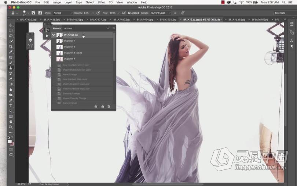Select the Zoom tool
Image resolution: width=297 pixels, height=186 pixels.
click(x=11, y=127)
